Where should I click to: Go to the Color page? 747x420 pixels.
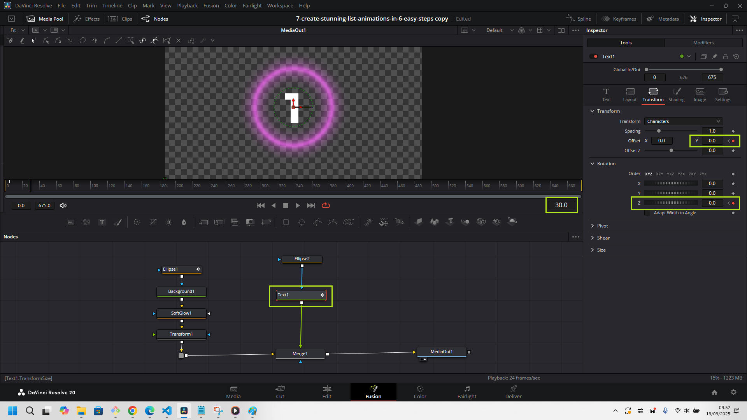(420, 392)
